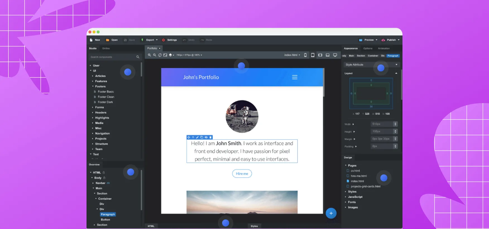Open the index.html page dropdown

click(292, 55)
